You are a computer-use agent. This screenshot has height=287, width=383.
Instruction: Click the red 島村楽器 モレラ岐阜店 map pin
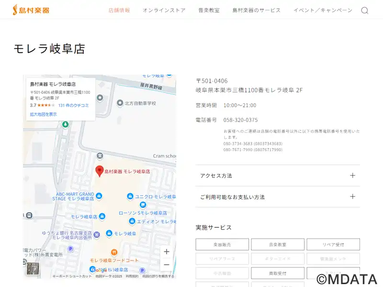(100, 171)
